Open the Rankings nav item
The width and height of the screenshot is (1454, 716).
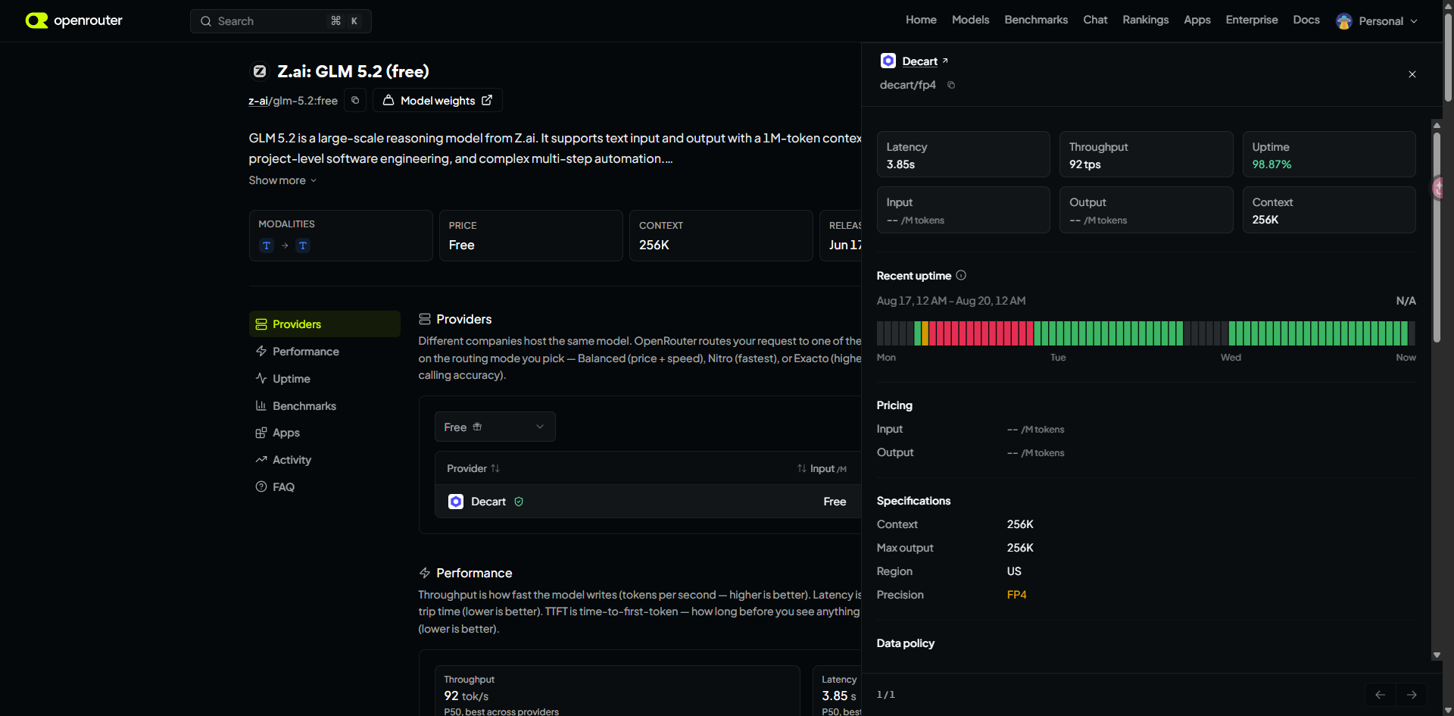[x=1146, y=20]
